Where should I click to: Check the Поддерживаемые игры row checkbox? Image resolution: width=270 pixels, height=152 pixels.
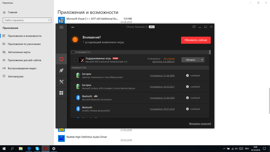pos(76,60)
